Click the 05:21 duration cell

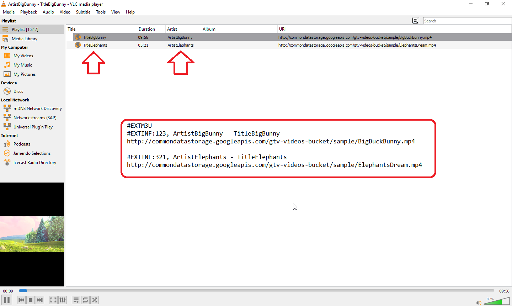point(143,45)
